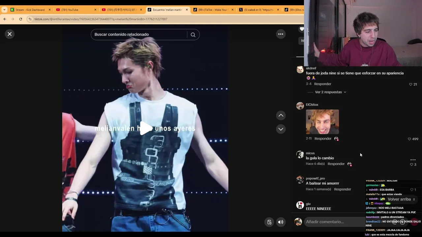
Task: Click username ElChitox
Action: (312, 105)
